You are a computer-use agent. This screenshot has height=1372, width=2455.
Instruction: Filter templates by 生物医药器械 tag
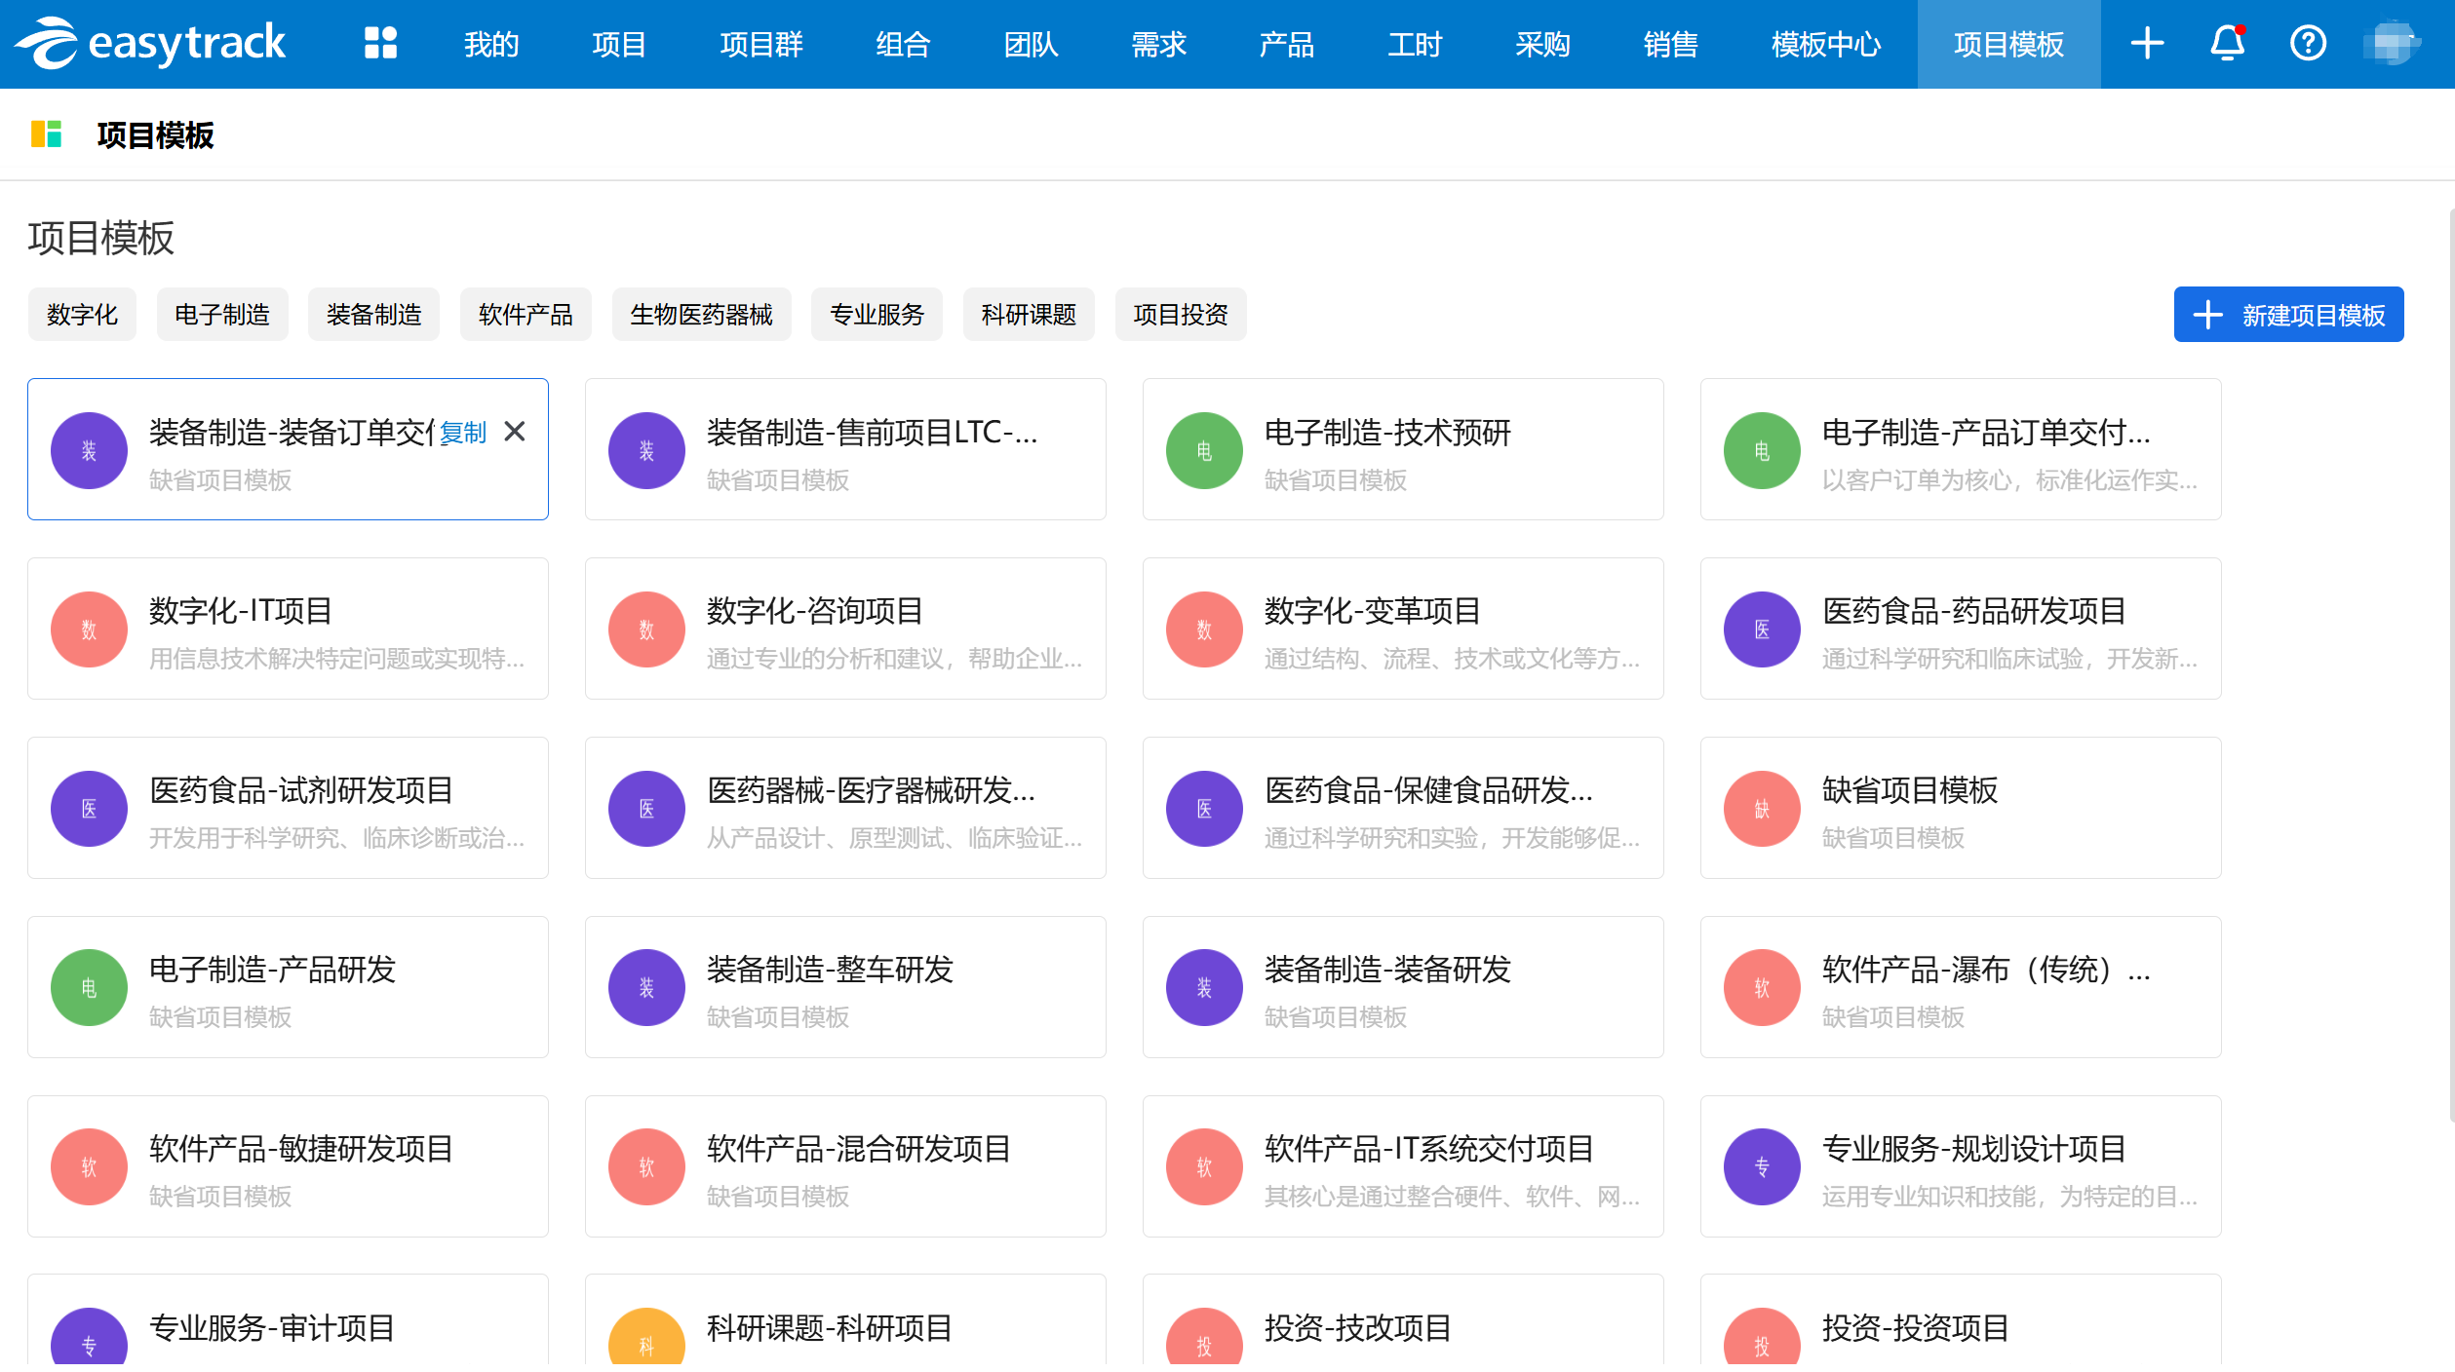tap(701, 315)
